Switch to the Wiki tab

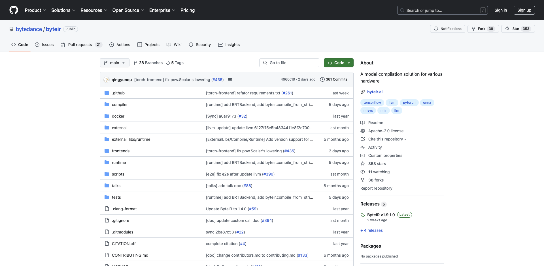(174, 45)
